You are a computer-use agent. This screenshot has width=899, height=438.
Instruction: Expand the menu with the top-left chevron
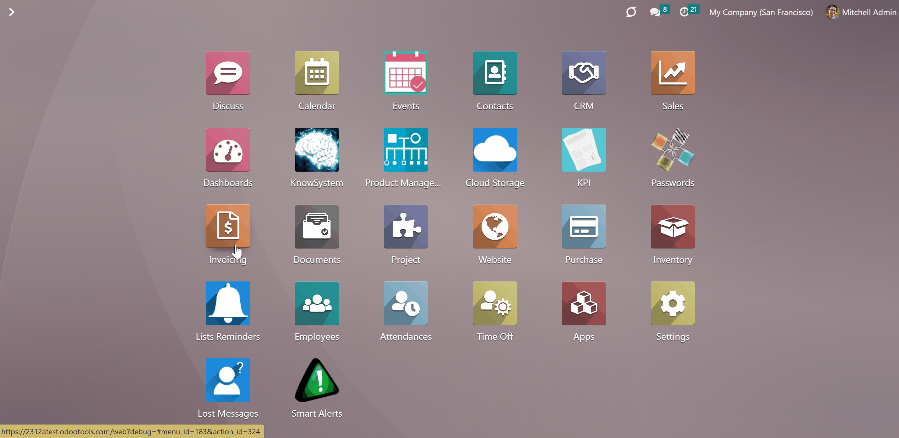click(x=12, y=12)
